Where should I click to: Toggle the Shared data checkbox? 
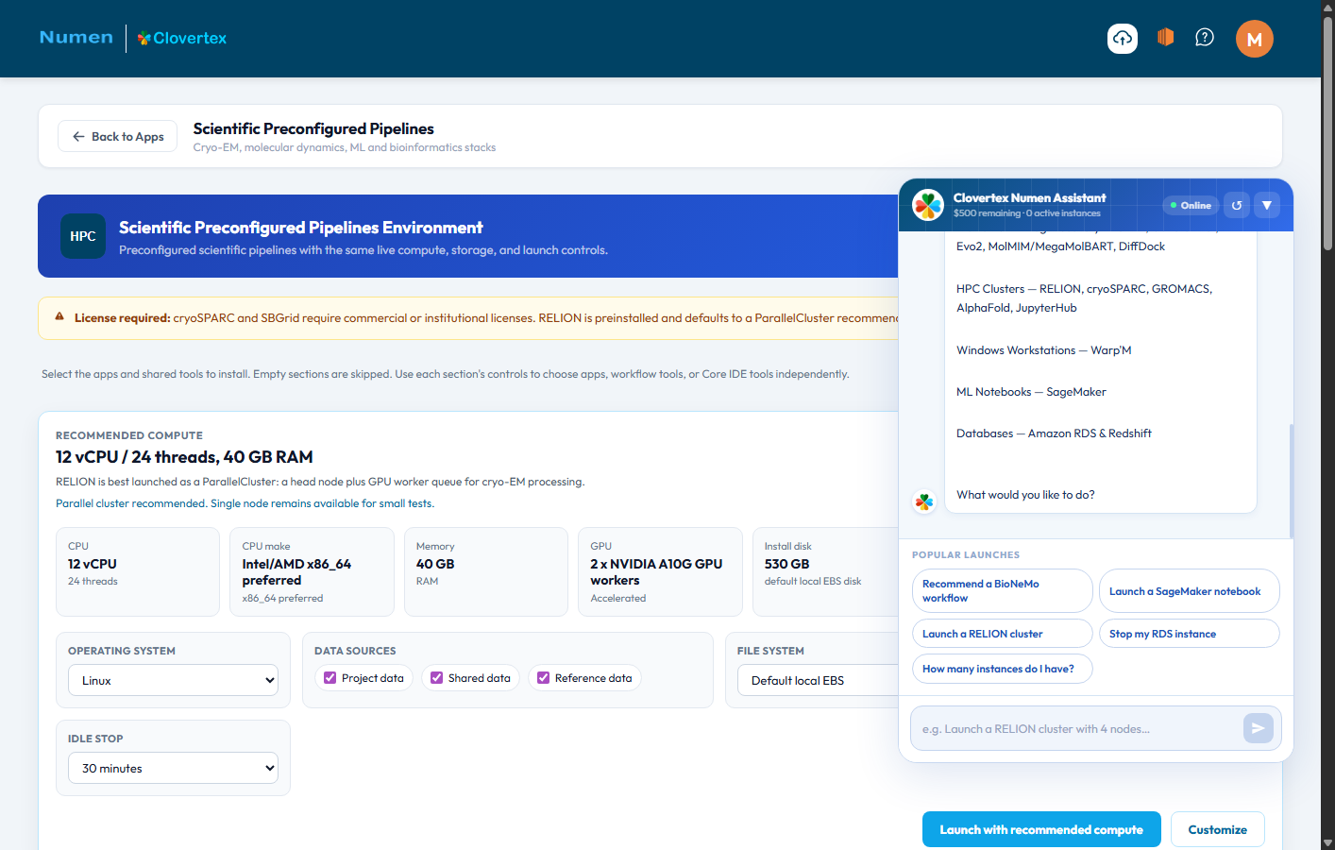click(436, 678)
